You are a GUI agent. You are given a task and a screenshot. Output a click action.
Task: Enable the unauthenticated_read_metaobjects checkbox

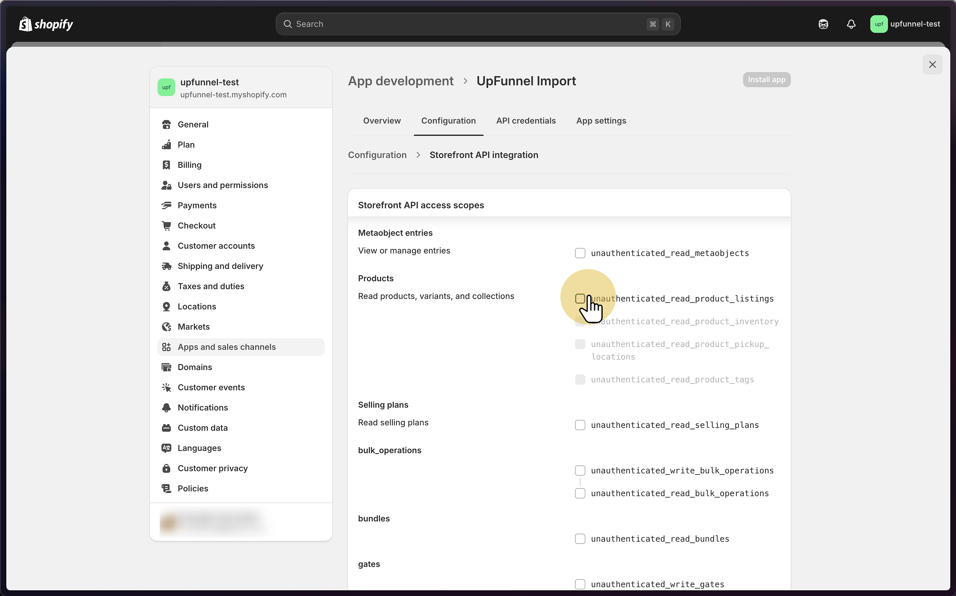coord(580,253)
